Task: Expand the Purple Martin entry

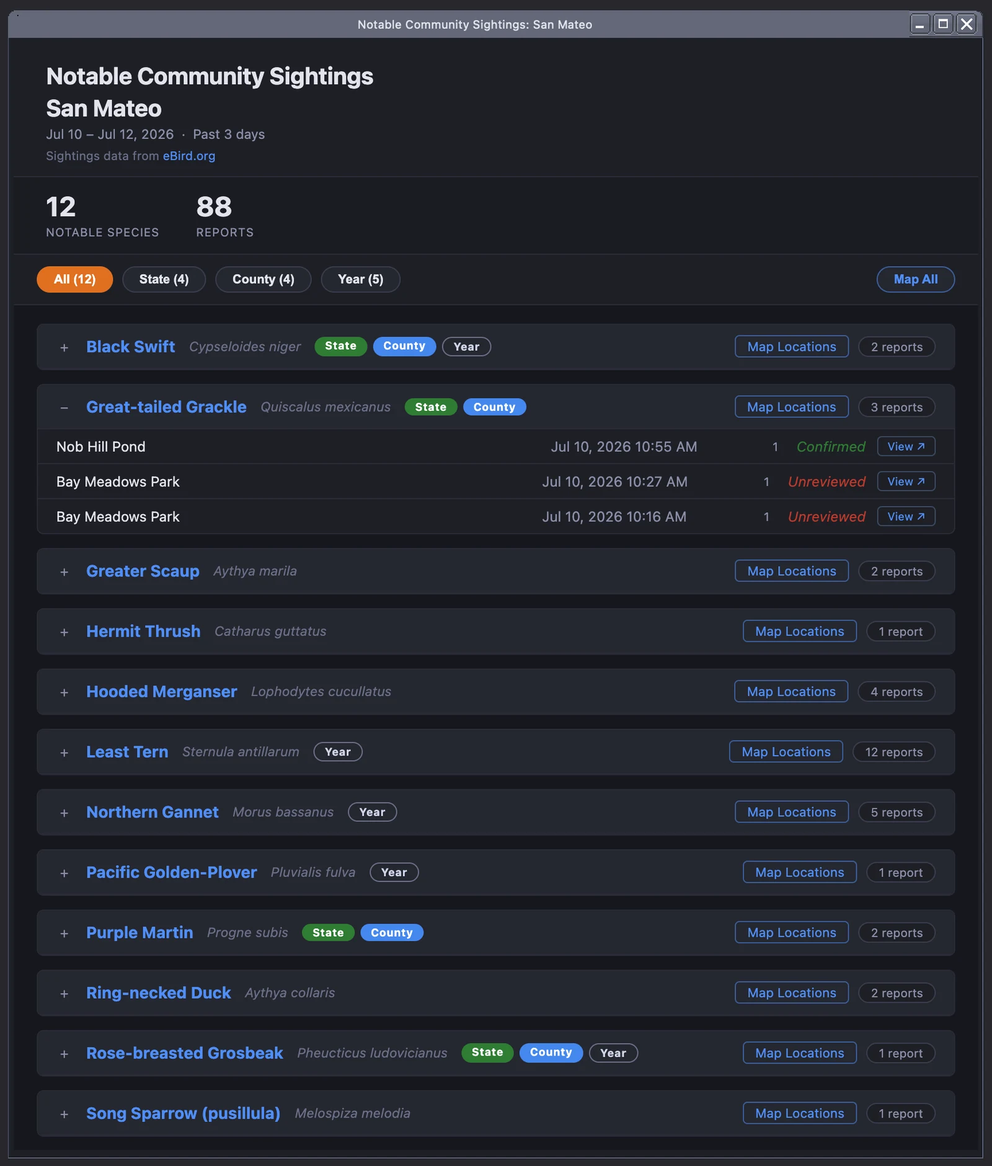Action: point(64,934)
